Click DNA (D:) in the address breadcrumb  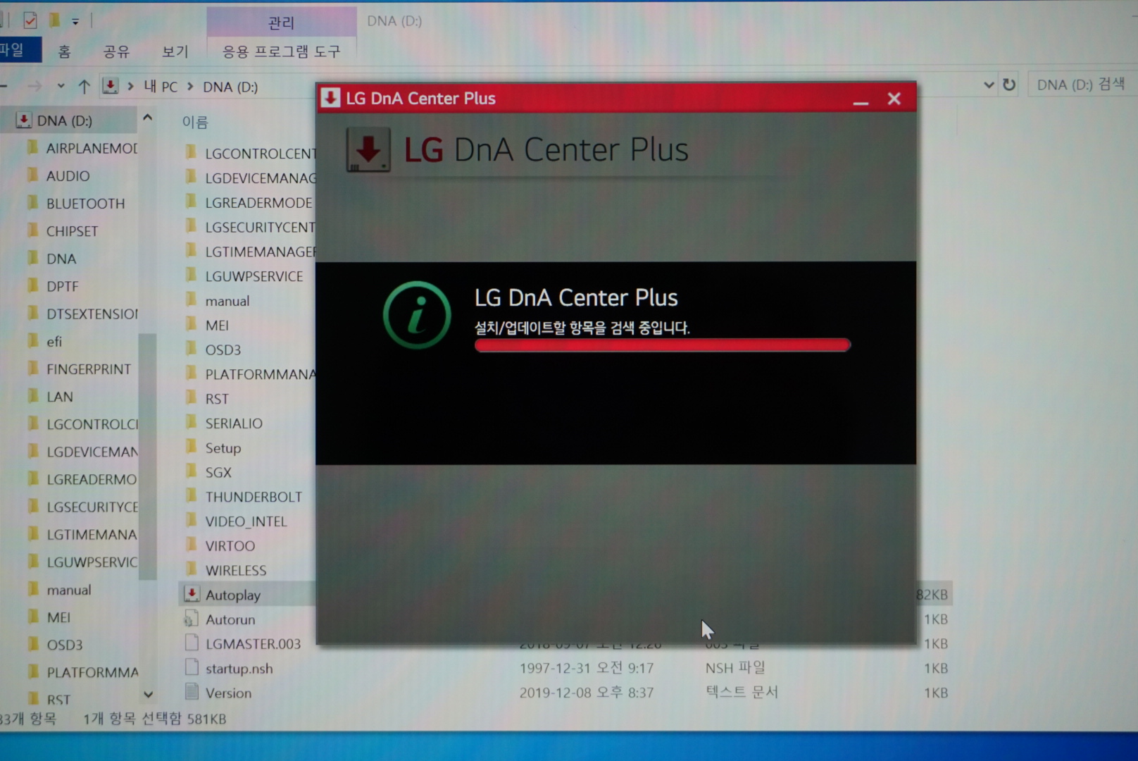coord(230,87)
